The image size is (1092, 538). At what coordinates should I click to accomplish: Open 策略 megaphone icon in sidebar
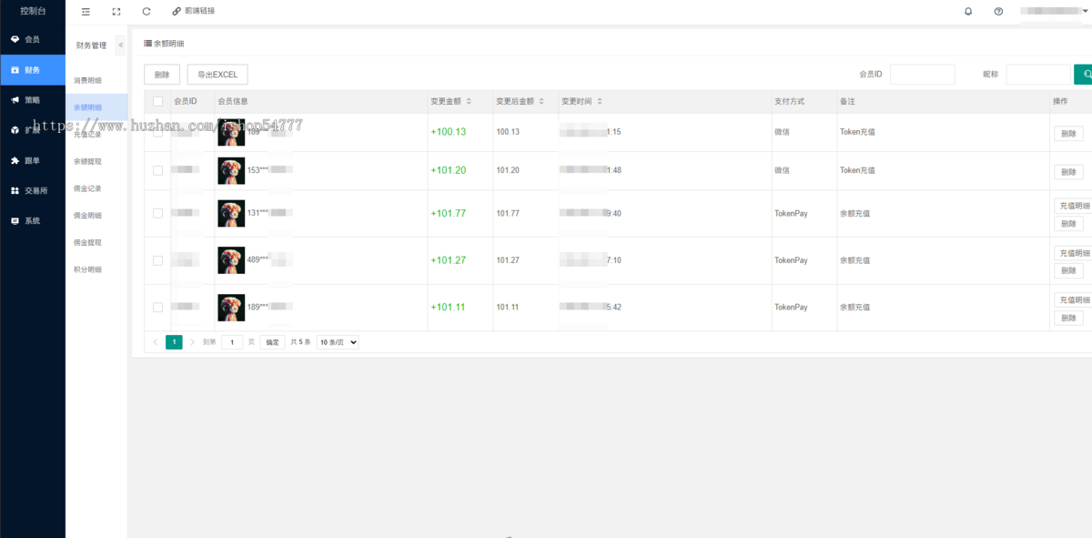pyautogui.click(x=15, y=99)
